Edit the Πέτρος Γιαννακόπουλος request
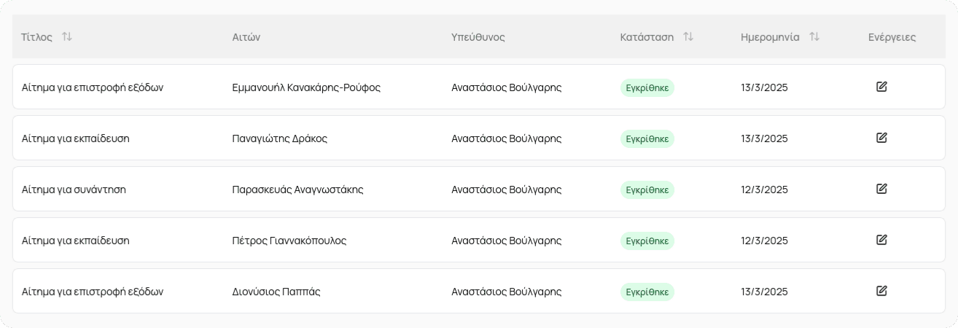 click(881, 240)
